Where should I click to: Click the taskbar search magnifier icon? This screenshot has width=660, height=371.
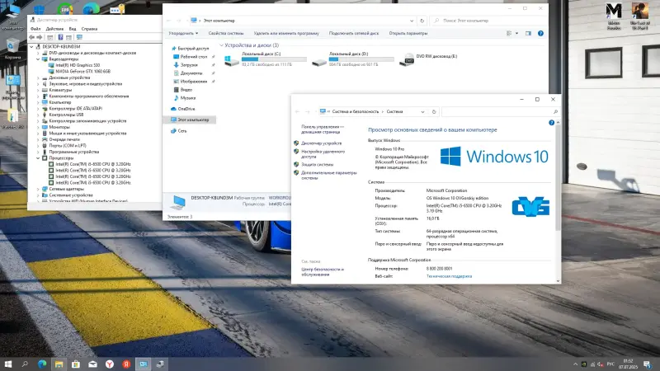(x=25, y=364)
